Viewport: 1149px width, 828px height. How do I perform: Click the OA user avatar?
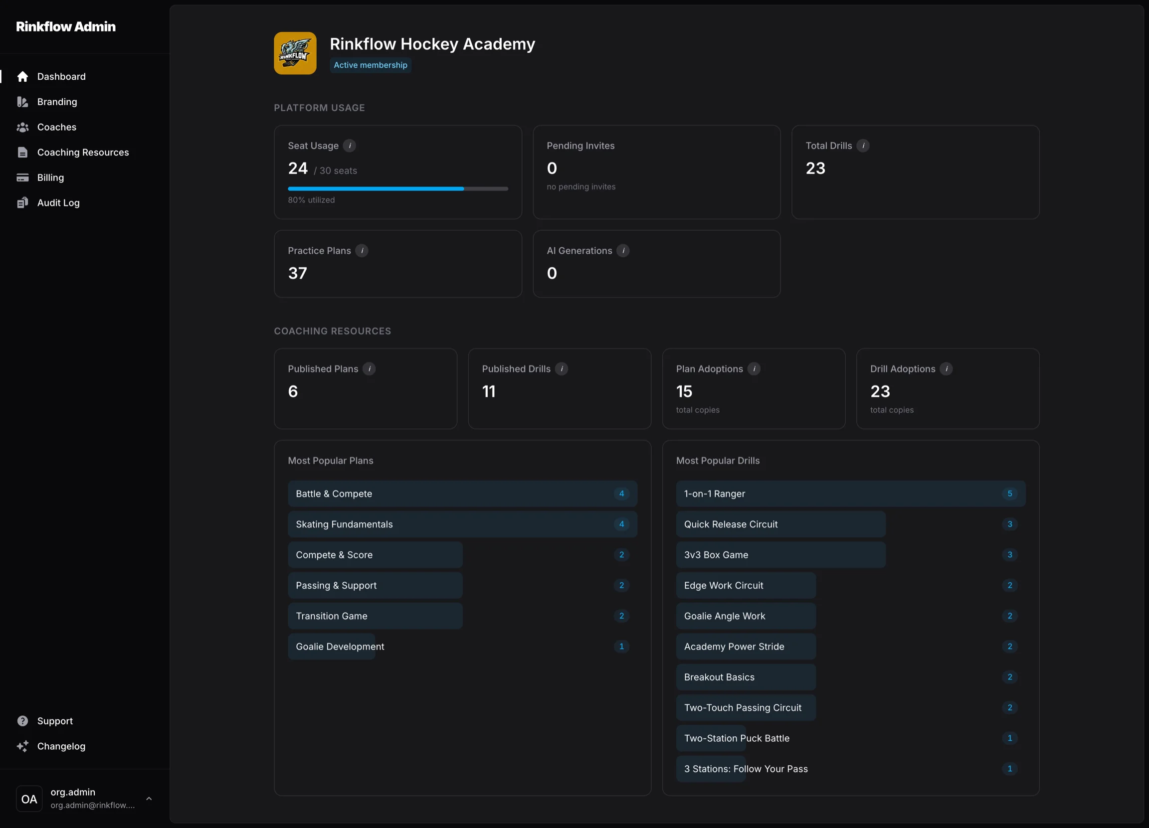[29, 799]
